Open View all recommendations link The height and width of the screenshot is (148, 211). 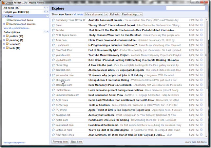click(x=16, y=28)
